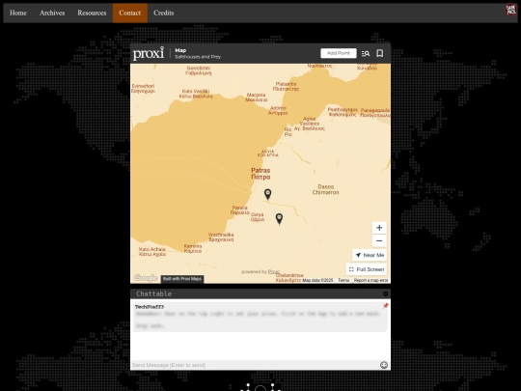The height and width of the screenshot is (391, 521).
Task: Click the Macynia map label
Action: pyautogui.click(x=257, y=98)
